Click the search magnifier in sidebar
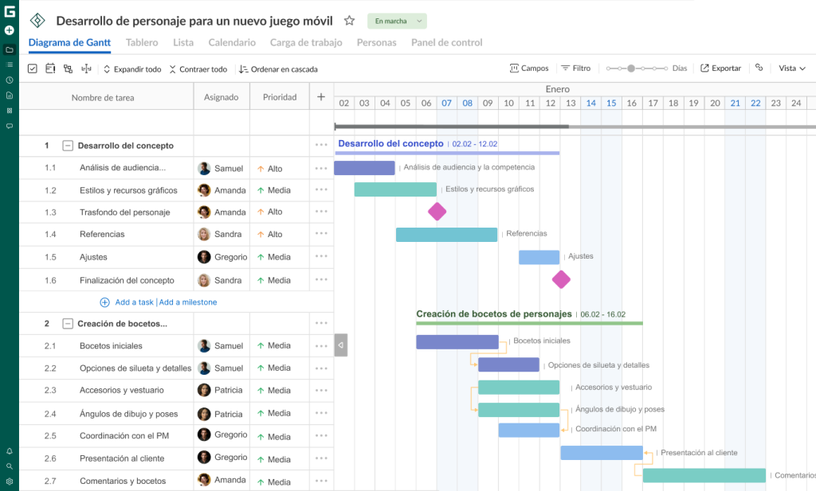Image resolution: width=816 pixels, height=491 pixels. point(10,466)
